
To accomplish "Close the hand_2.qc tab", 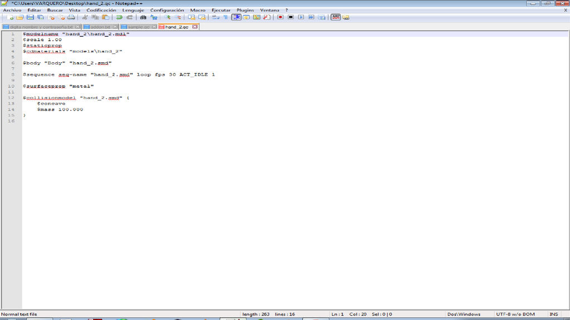I will tap(195, 27).
